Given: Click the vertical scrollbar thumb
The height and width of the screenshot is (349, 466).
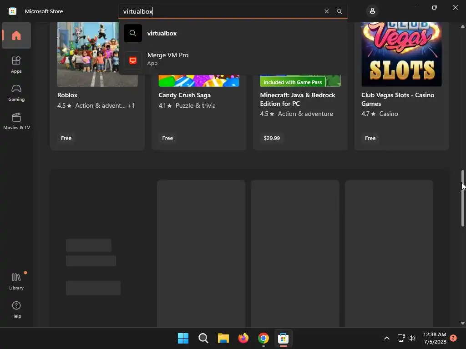Looking at the screenshot, I should pos(463,198).
